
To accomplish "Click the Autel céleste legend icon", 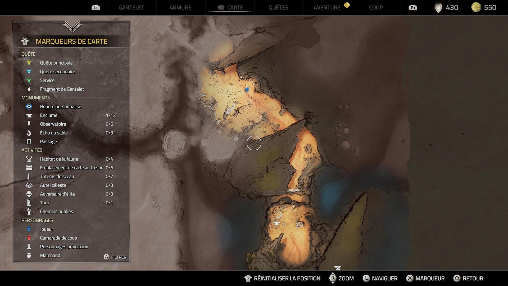I will tap(29, 185).
